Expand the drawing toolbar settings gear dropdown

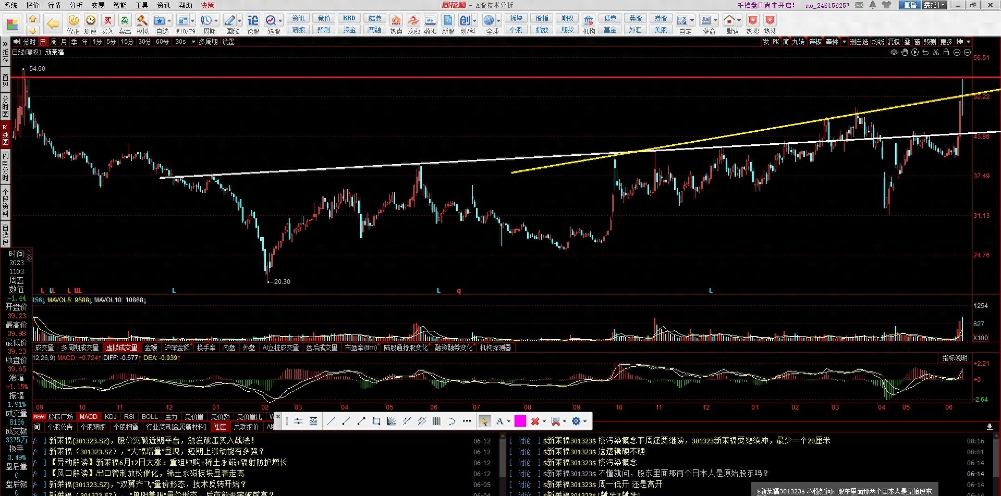[x=585, y=421]
